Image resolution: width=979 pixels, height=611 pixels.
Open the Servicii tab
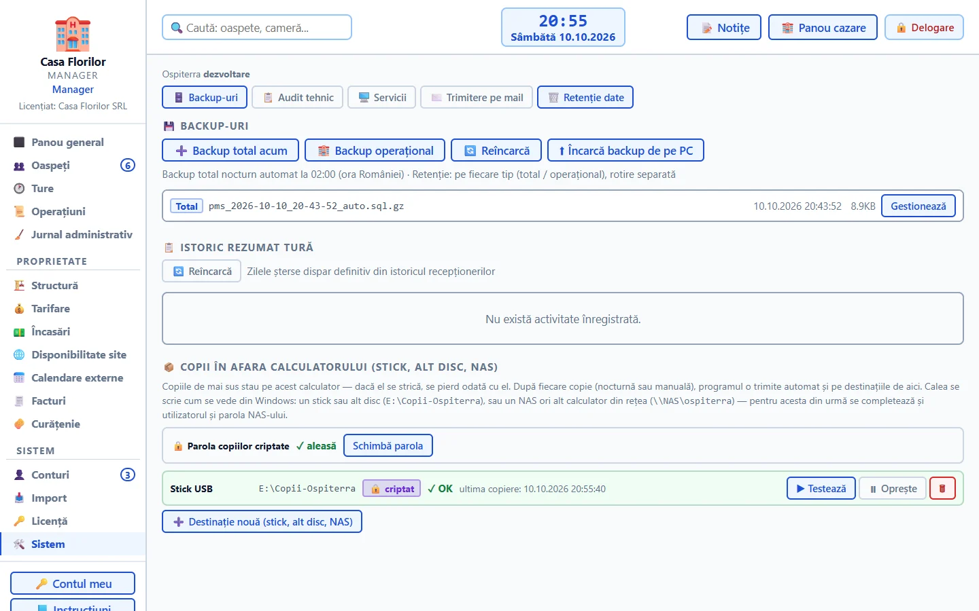pyautogui.click(x=381, y=97)
